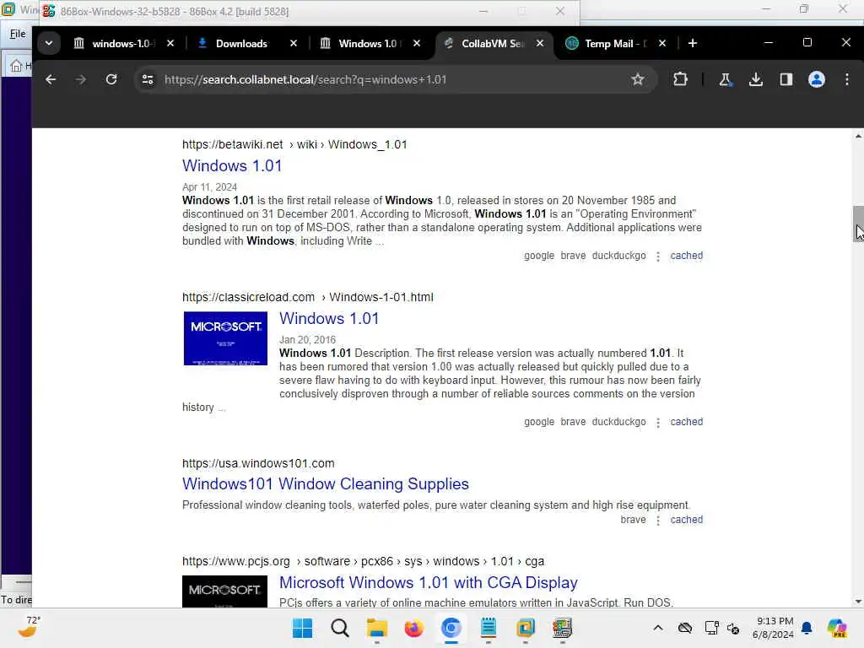Open 86Box taskbar icon

pos(563,628)
